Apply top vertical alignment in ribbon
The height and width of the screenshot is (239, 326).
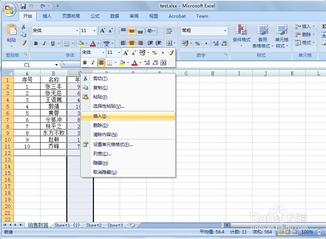pos(123,31)
